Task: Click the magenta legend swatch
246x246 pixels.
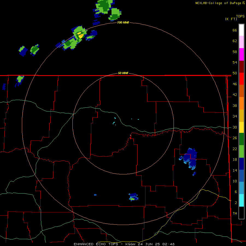Action: click(241, 54)
